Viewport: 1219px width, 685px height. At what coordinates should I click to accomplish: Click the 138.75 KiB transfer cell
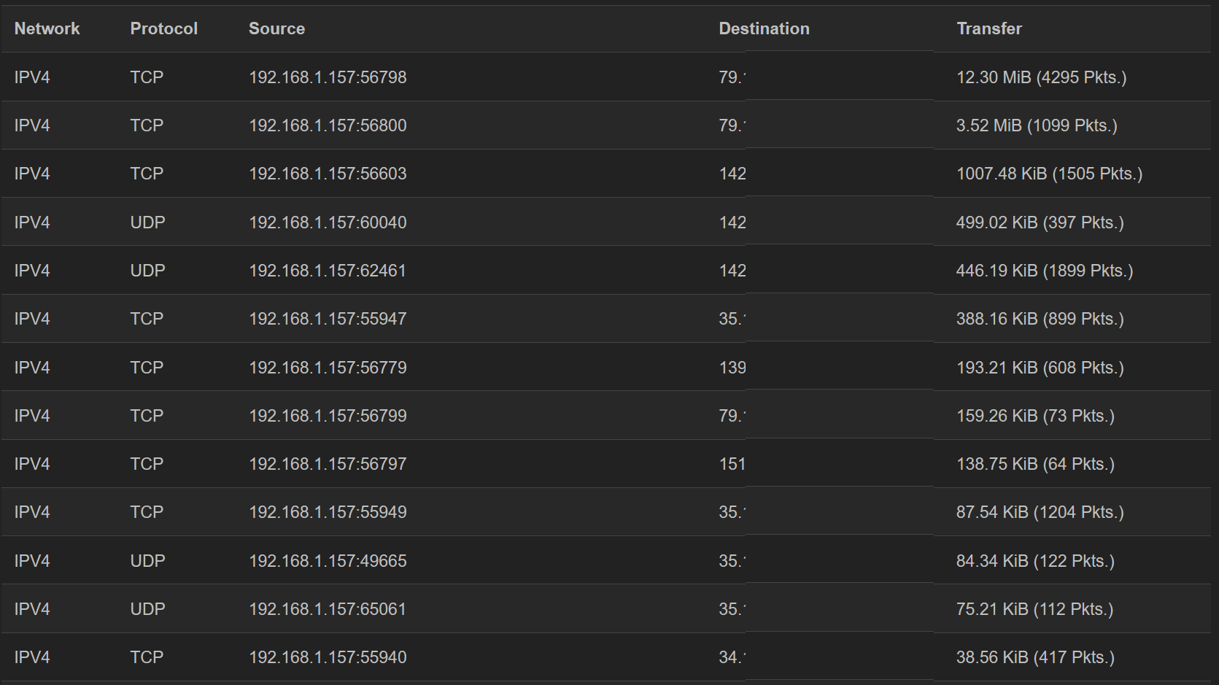1035,464
